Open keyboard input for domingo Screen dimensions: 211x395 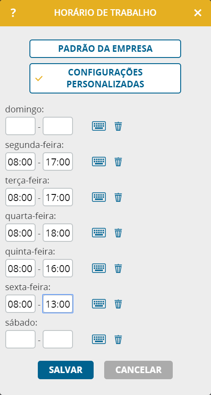[x=98, y=126]
